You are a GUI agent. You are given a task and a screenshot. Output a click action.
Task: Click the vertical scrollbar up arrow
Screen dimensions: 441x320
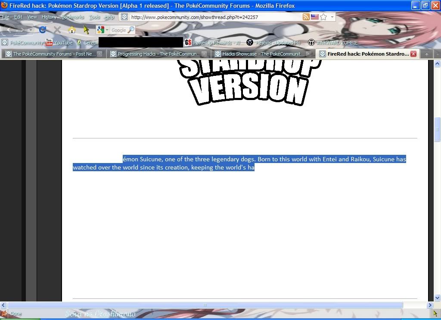coord(438,64)
